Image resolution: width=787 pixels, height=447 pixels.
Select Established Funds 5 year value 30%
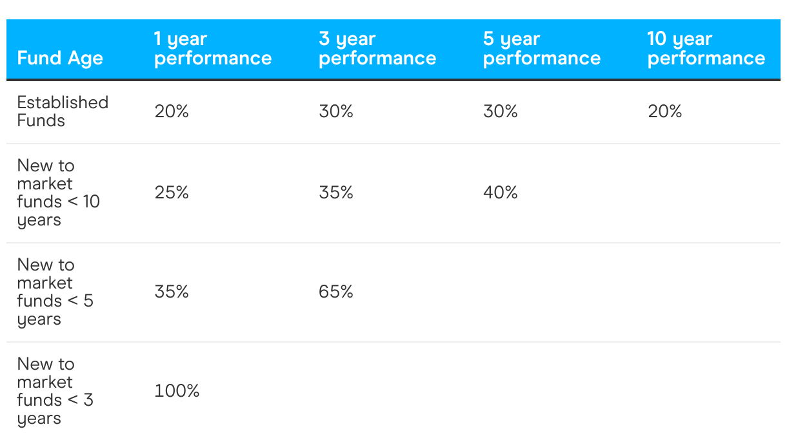click(501, 111)
